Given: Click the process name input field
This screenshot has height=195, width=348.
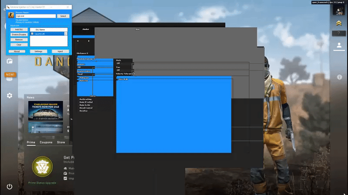Looking at the screenshot, I should tap(36, 16).
